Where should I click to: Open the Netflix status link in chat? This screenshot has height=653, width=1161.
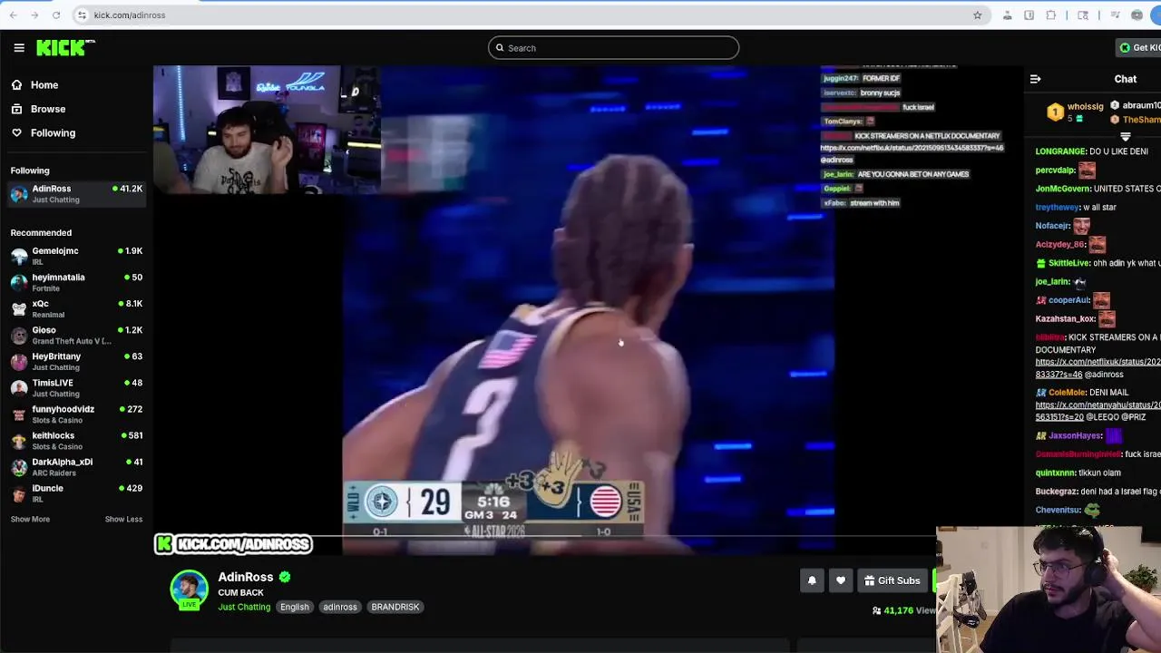[1098, 368]
